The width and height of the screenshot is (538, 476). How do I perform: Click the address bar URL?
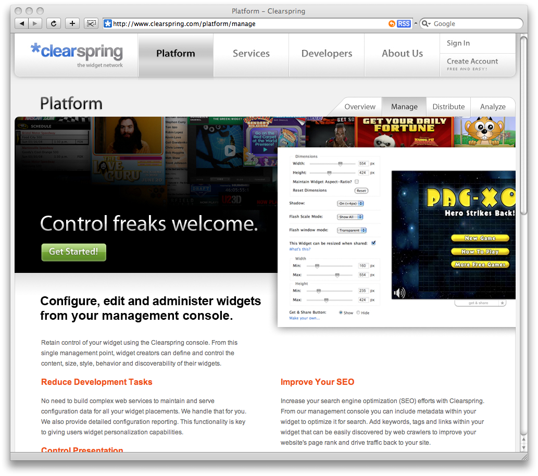[x=184, y=23]
